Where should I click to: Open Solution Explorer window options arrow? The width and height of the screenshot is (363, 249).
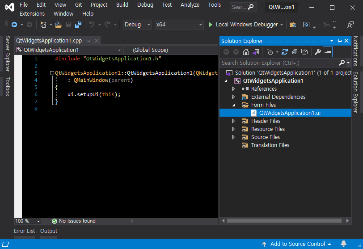[x=332, y=41]
